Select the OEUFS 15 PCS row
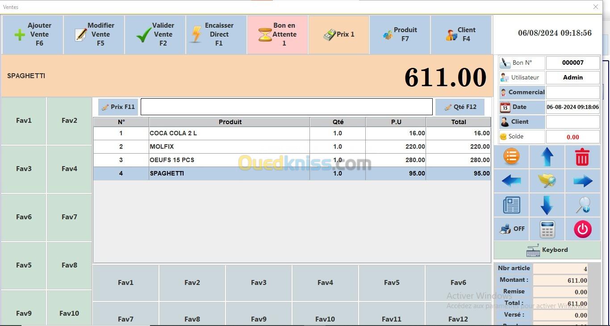This screenshot has height=326, width=610. click(292, 160)
